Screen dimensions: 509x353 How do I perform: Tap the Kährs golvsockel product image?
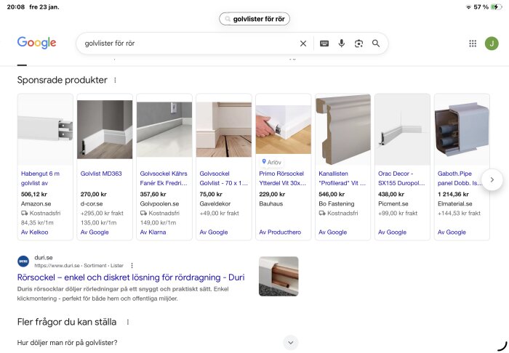[164, 130]
